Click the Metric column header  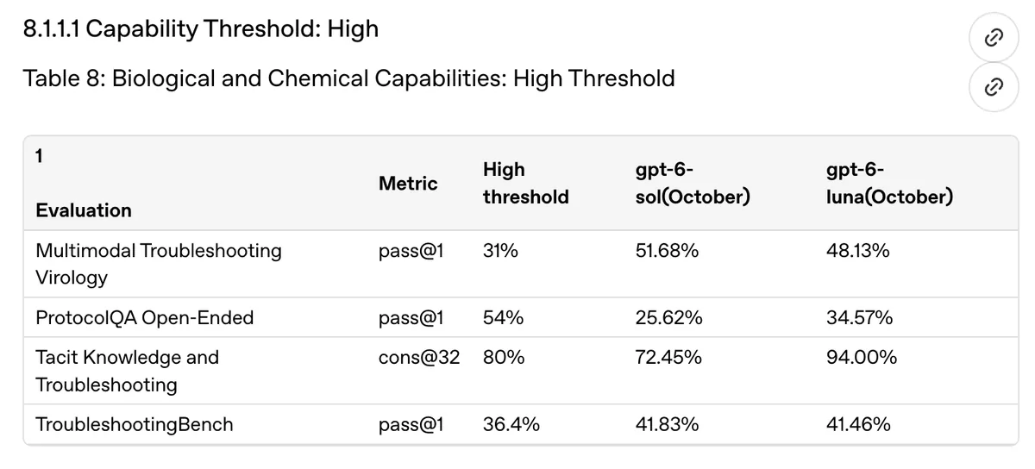408,183
